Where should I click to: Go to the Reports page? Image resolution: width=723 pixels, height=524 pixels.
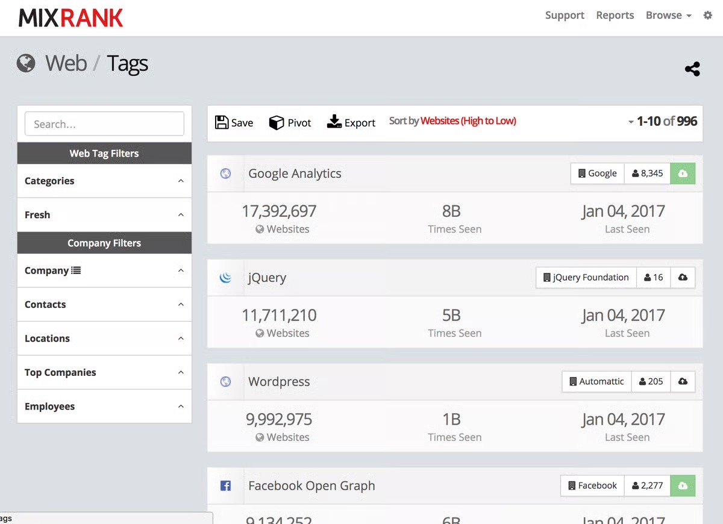(x=615, y=15)
